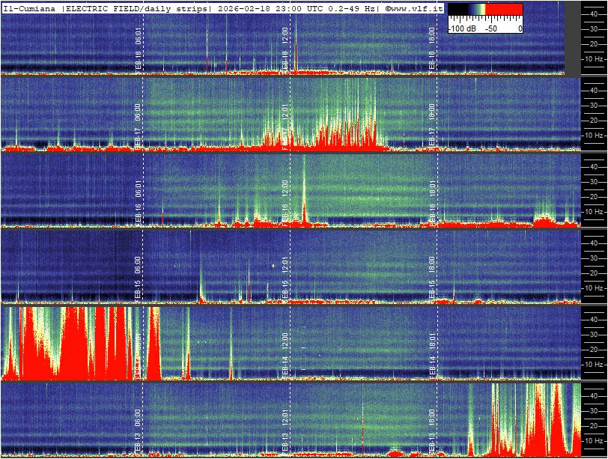This screenshot has width=608, height=459.
Task: Click the 10 Hz label on the top strip
Action: 595,58
